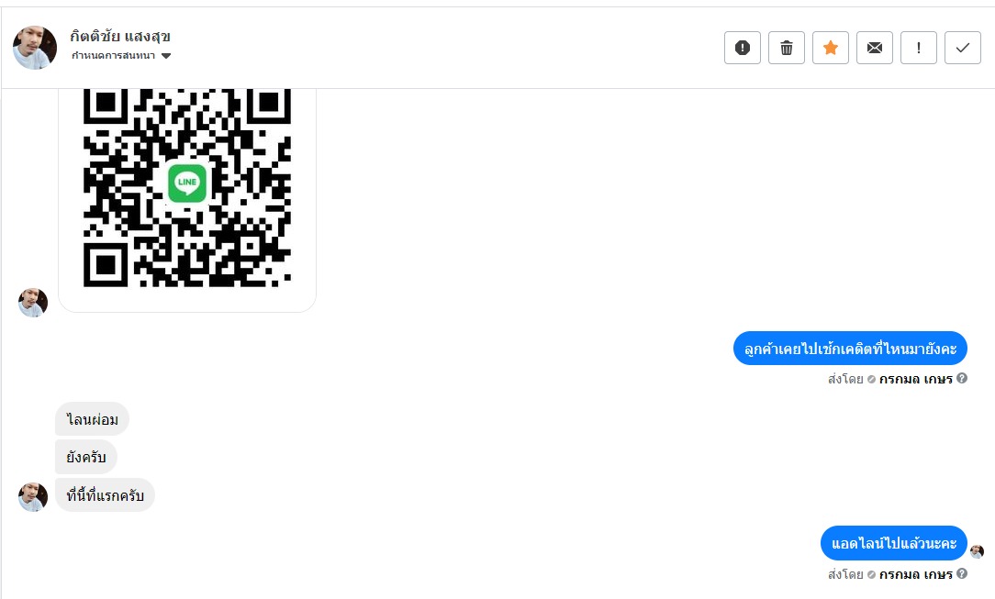Click help icon under แอดไลน์ไปแล้วนะคะ
The image size is (995, 599).
click(962, 573)
